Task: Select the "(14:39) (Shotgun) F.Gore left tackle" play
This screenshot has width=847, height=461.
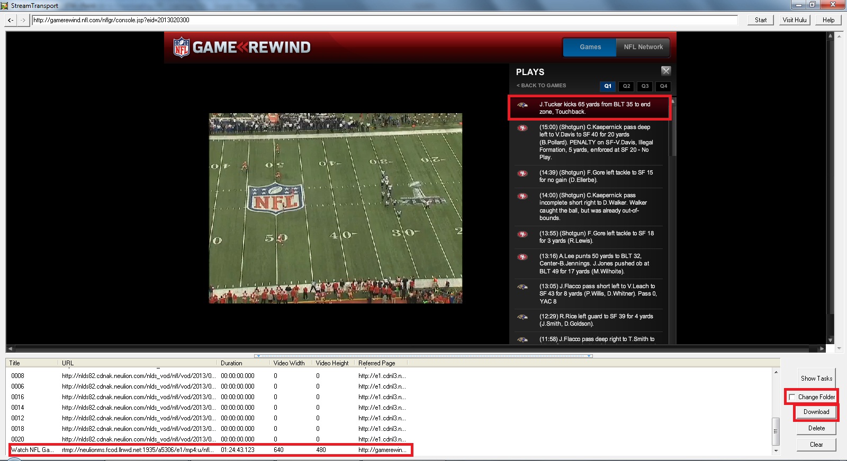Action: (589, 177)
